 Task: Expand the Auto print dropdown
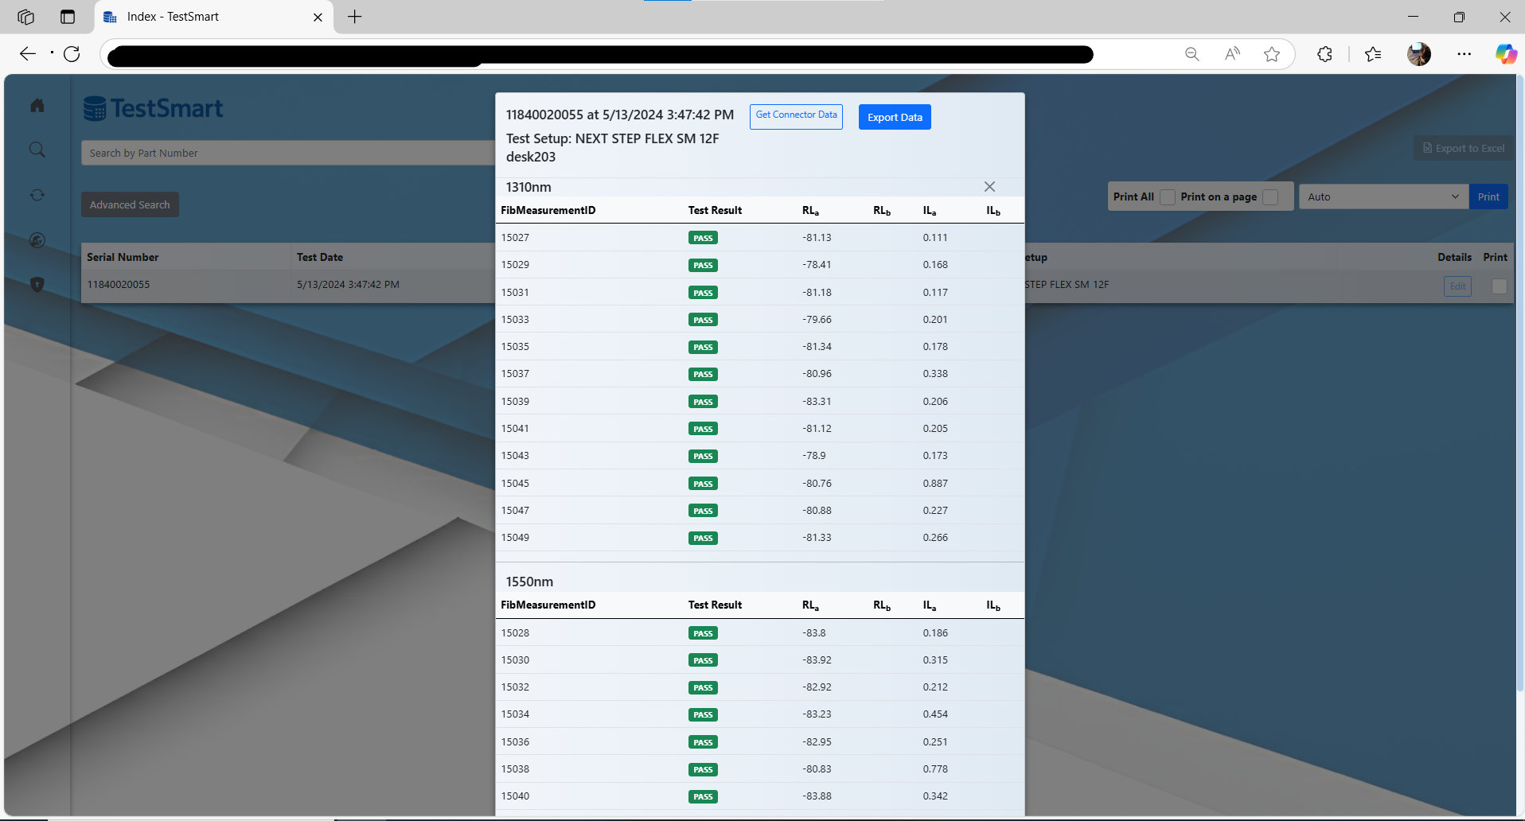tap(1383, 197)
